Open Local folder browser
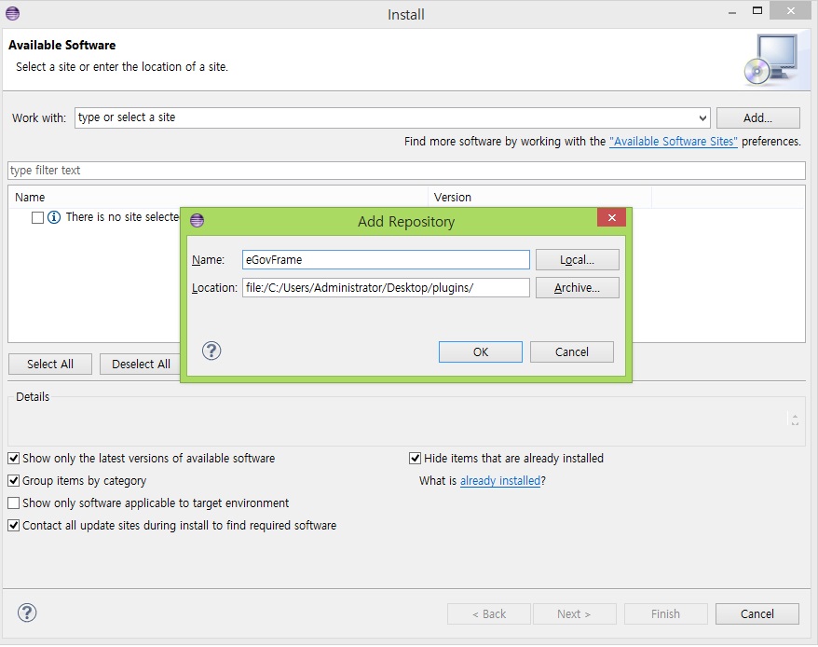Image resolution: width=818 pixels, height=647 pixels. pos(577,260)
